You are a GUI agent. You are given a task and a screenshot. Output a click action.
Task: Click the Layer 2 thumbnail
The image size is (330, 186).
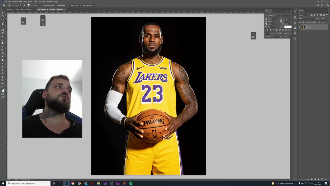click(303, 27)
